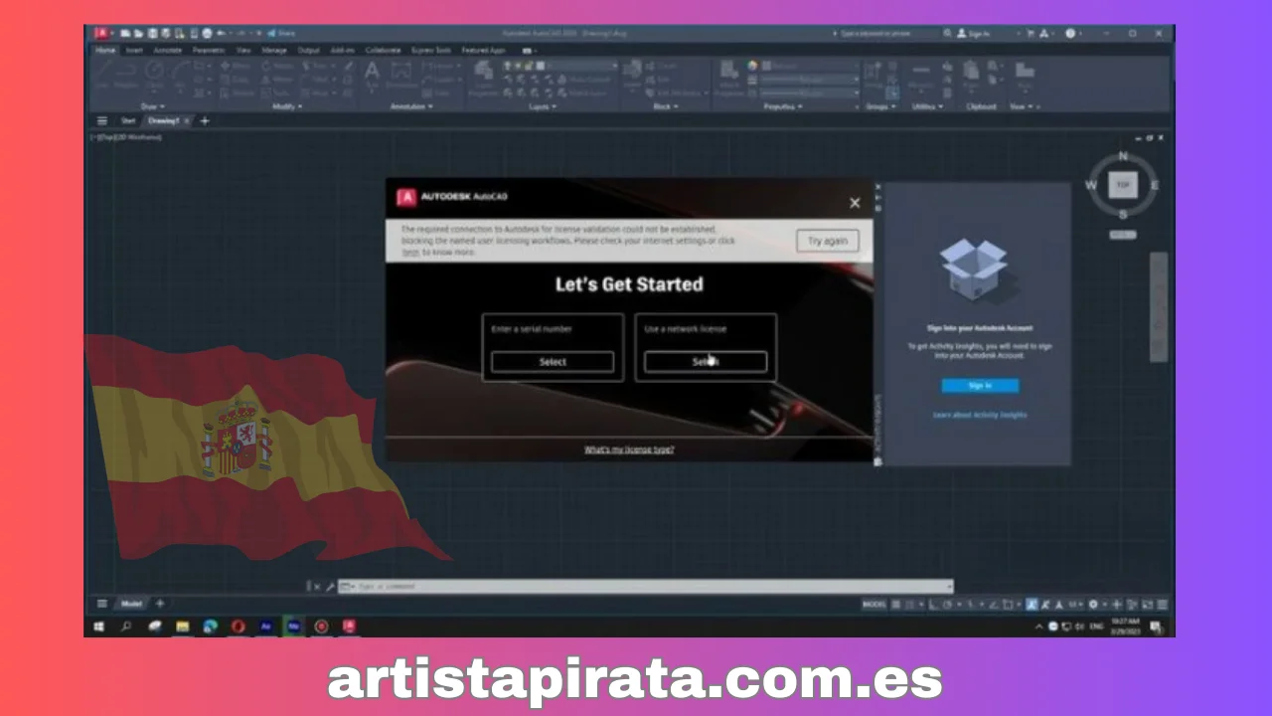This screenshot has width=1272, height=716.
Task: Click Select under Enter a serial number
Action: pyautogui.click(x=553, y=362)
